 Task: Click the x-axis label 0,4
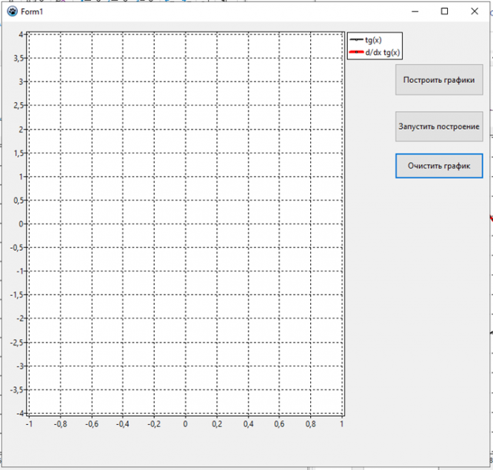(249, 424)
